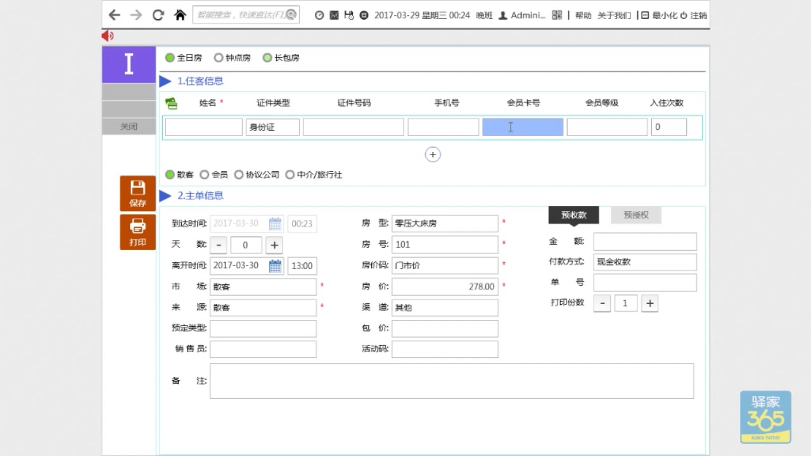Open the home page via house icon

point(180,15)
